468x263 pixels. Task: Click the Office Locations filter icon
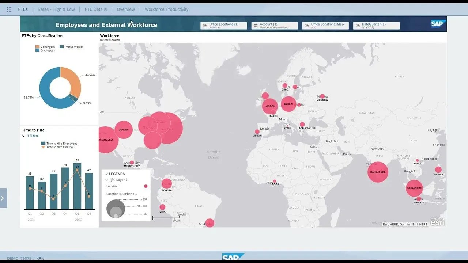coord(205,26)
